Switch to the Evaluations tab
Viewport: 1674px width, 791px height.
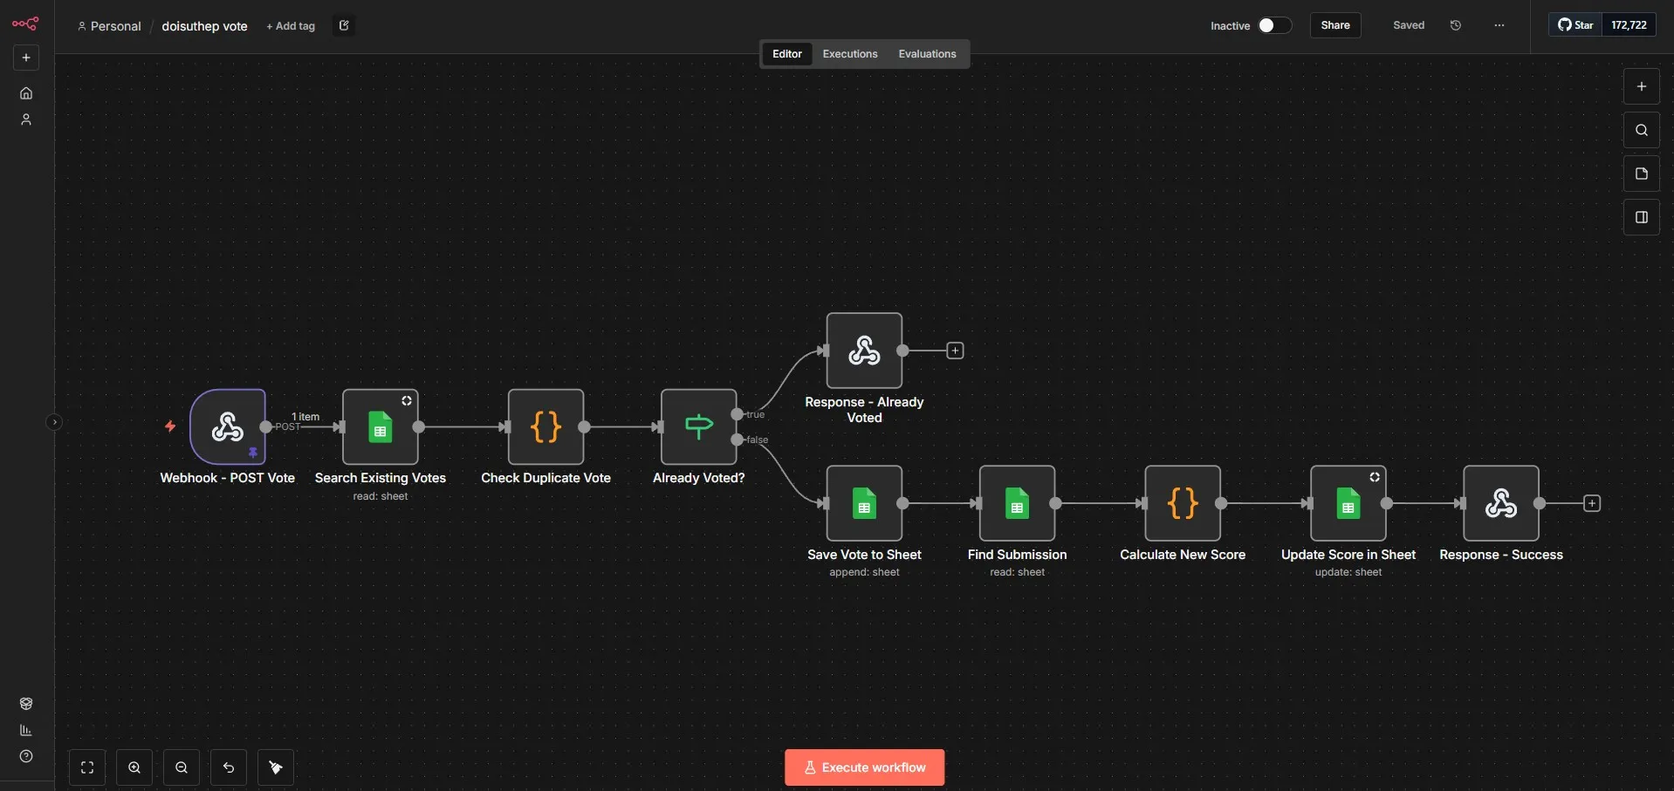tap(927, 54)
